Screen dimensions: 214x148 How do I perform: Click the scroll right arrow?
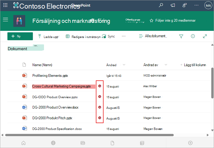207,135
